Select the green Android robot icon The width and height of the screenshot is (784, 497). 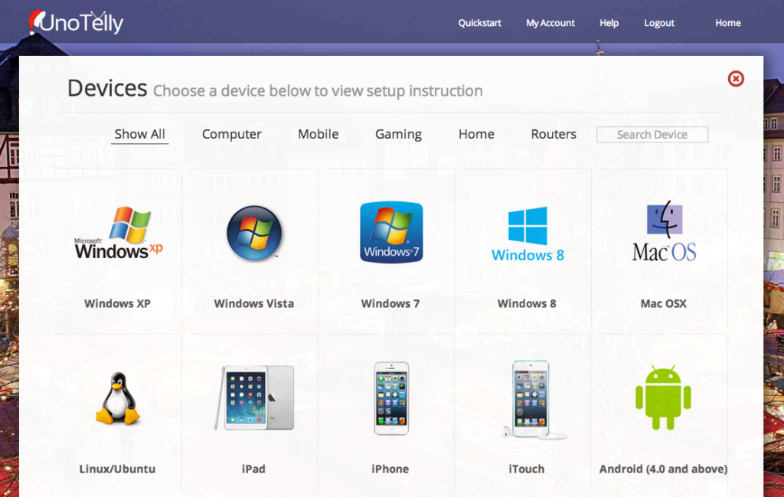click(x=663, y=397)
